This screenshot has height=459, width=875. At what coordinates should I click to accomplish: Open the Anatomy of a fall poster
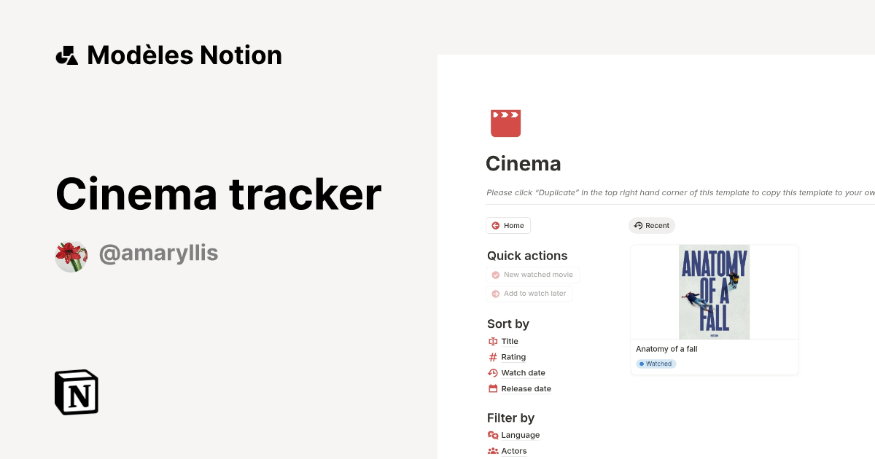coord(714,291)
